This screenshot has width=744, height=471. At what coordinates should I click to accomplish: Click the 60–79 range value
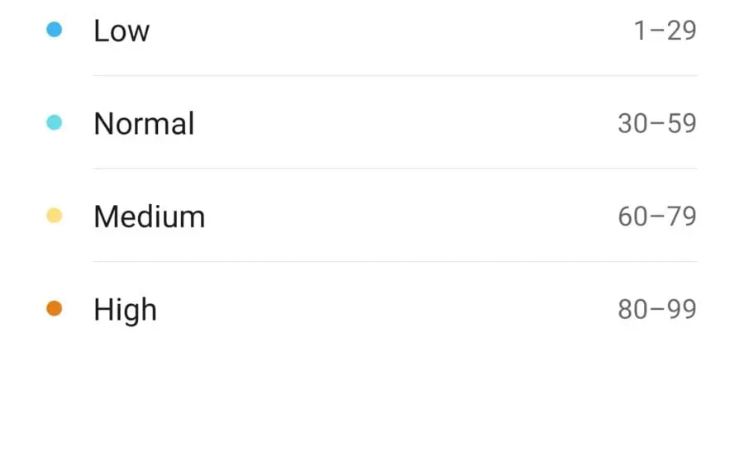[657, 216]
